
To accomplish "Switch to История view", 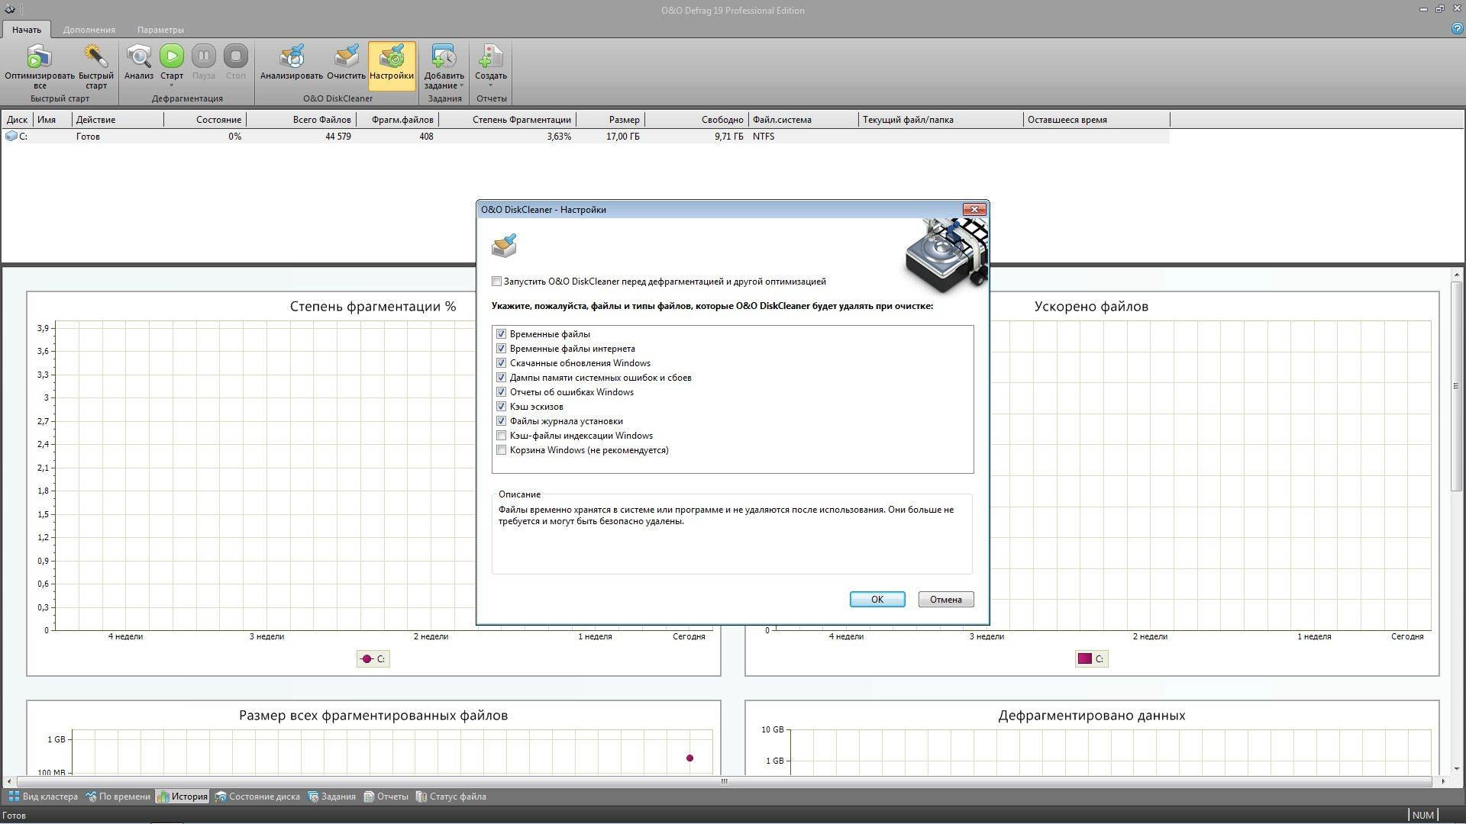I will pyautogui.click(x=182, y=797).
